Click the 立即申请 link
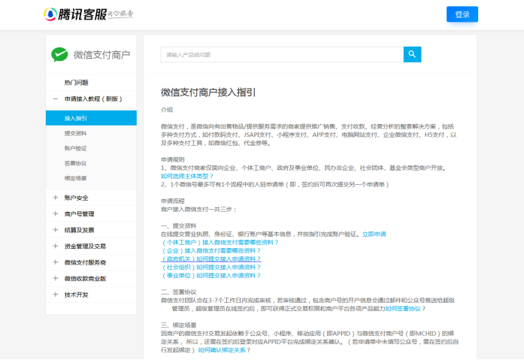 point(374,234)
